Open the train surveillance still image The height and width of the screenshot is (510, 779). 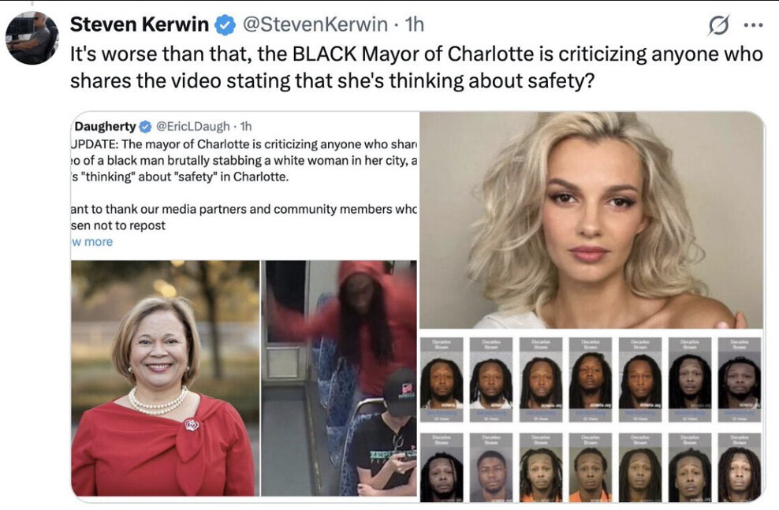click(339, 378)
